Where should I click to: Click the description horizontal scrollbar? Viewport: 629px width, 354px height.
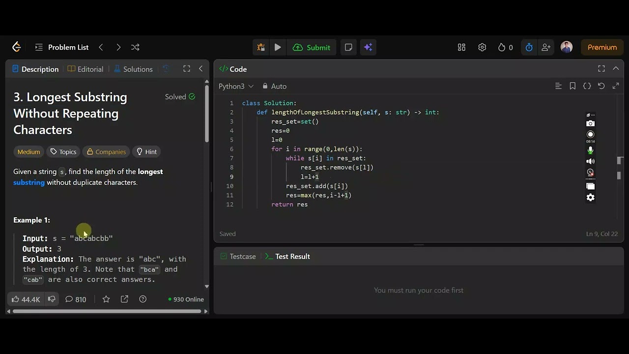click(107, 311)
